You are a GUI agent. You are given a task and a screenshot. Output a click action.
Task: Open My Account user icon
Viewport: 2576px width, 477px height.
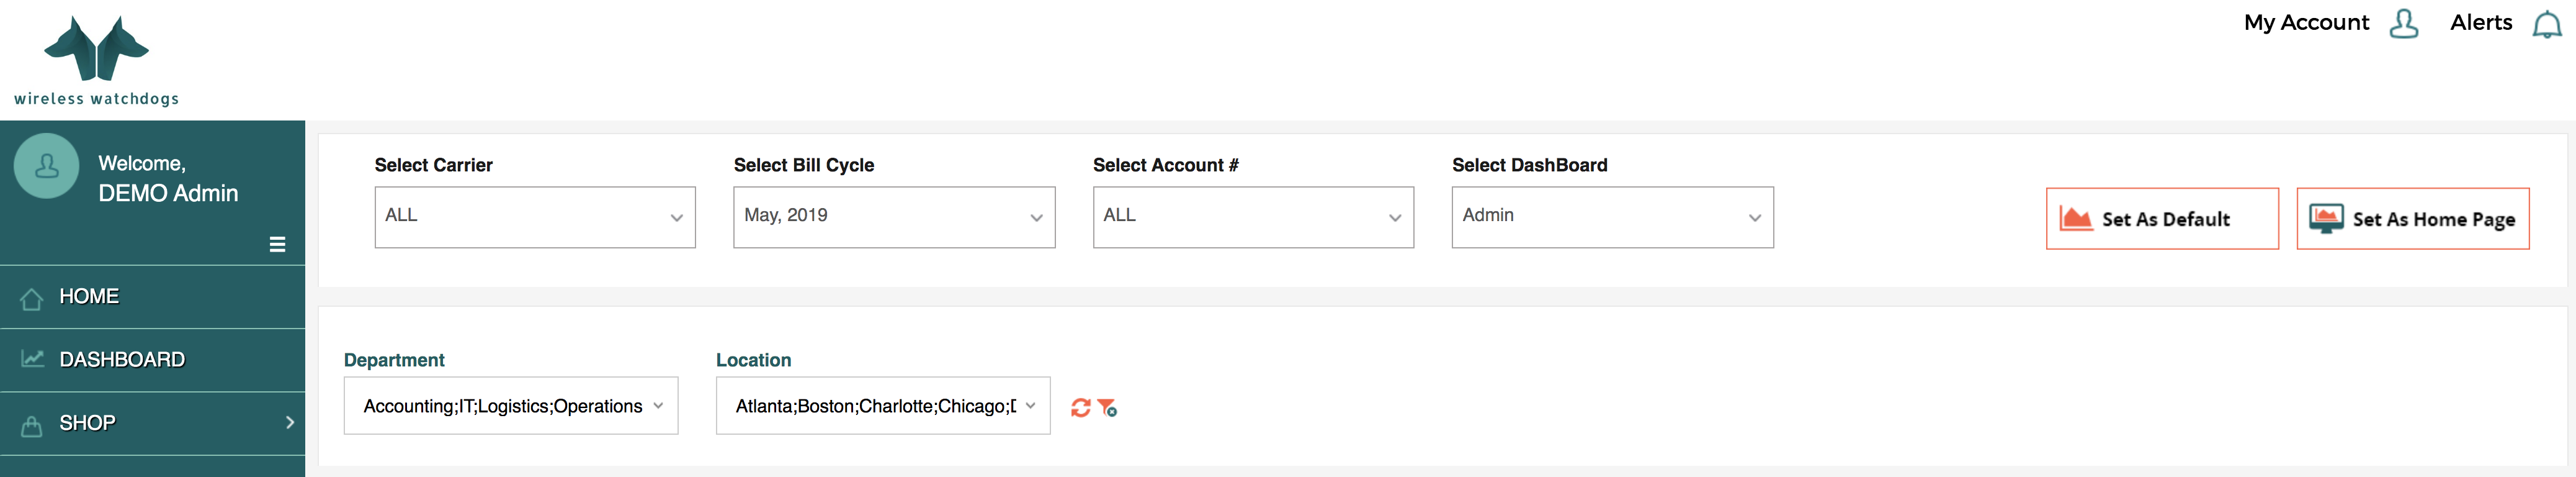click(2403, 23)
